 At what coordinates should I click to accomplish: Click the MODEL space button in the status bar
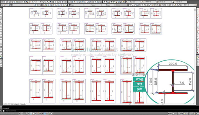169,113
